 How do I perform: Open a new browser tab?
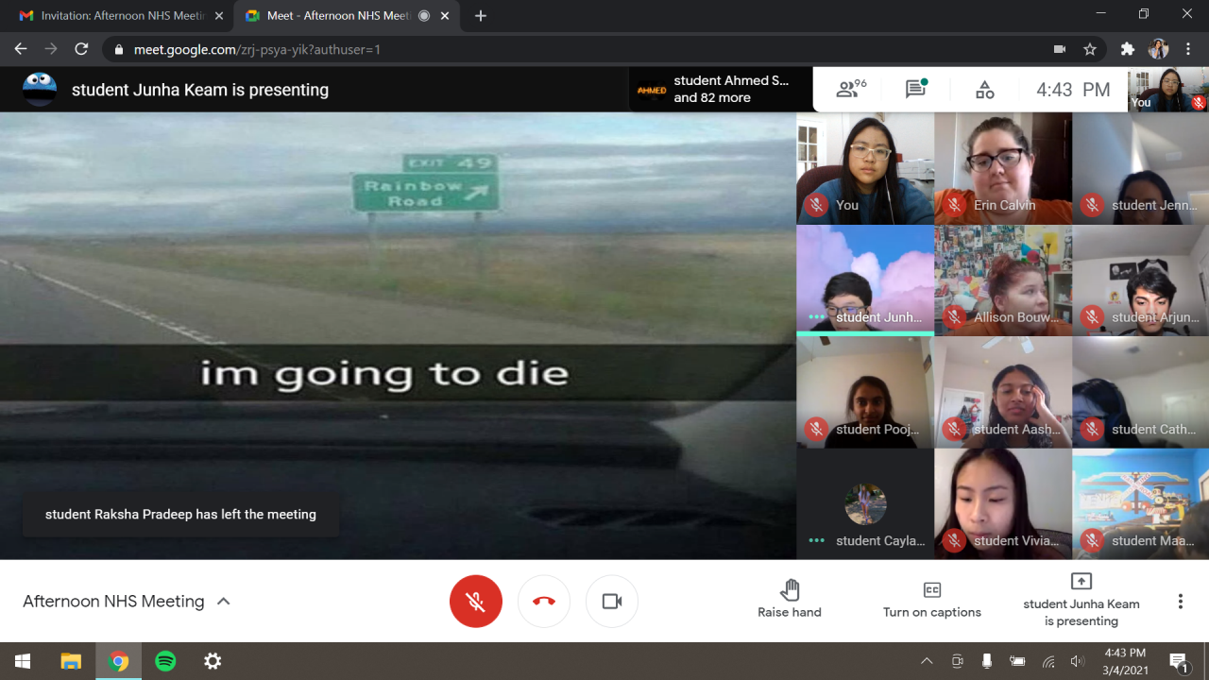[481, 16]
